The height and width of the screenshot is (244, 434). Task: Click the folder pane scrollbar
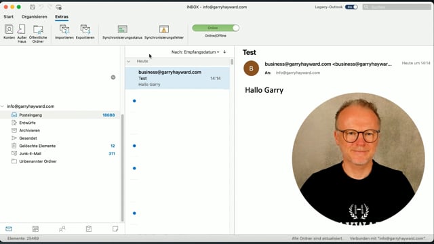[122, 167]
